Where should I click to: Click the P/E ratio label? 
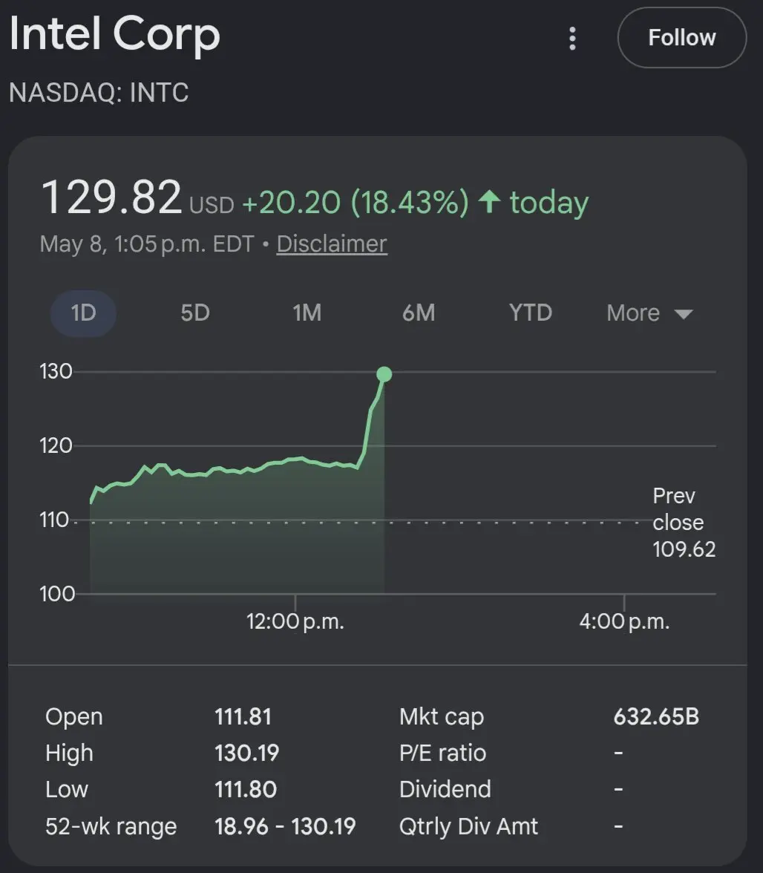(442, 753)
